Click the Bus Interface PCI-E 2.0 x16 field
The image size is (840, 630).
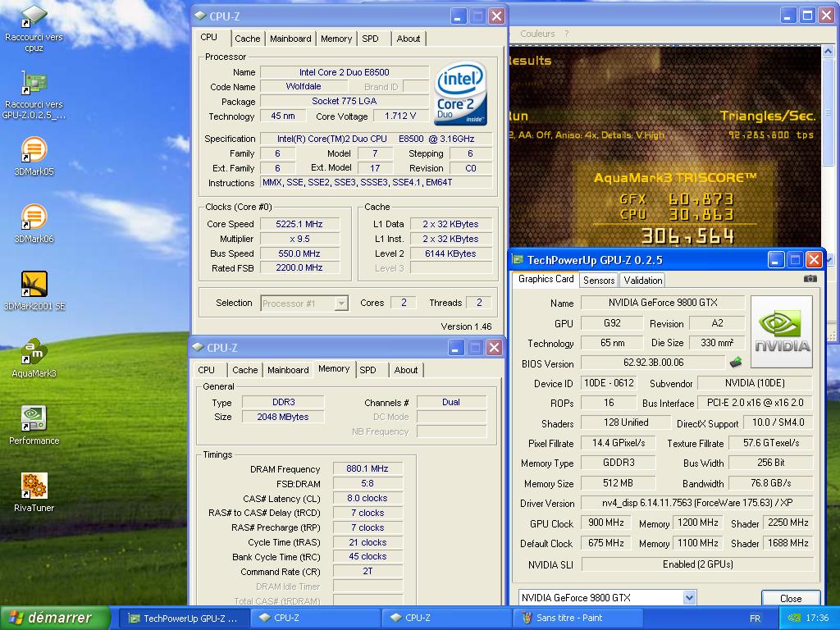pyautogui.click(x=755, y=403)
